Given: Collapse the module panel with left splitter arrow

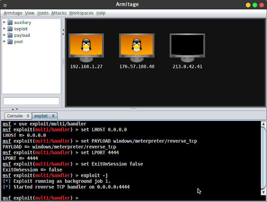Looking at the screenshot, I should (63, 30).
